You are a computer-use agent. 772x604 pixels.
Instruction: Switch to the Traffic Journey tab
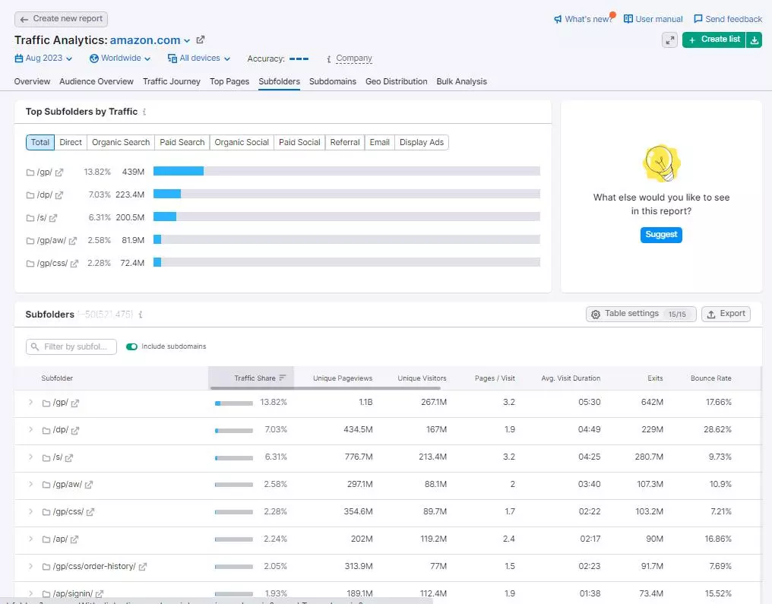pyautogui.click(x=171, y=82)
